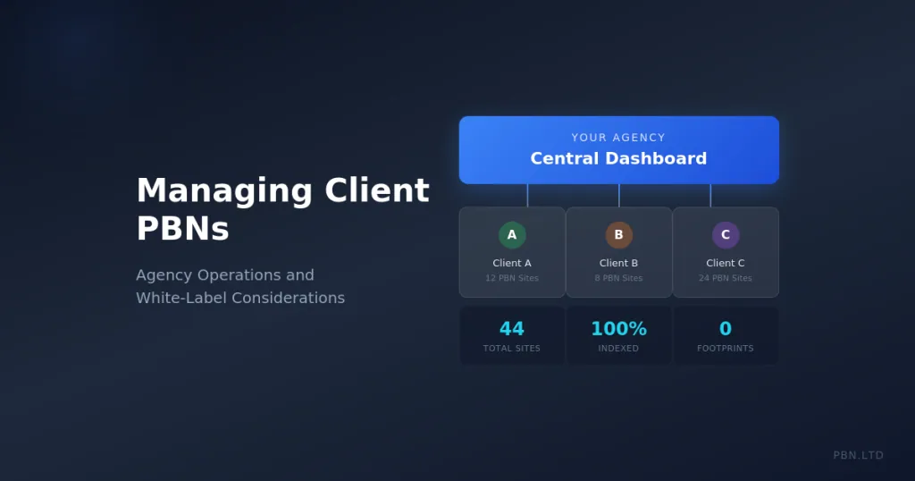Click the brown Client B avatar circle
This screenshot has height=481, width=915.
tap(618, 234)
